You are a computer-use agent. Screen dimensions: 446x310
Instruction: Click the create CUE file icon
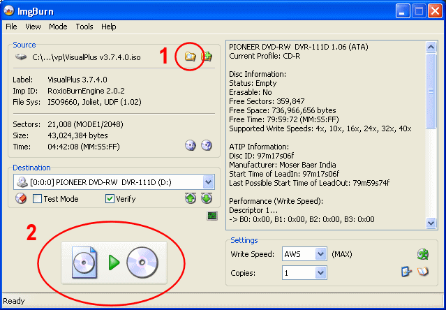click(x=207, y=57)
